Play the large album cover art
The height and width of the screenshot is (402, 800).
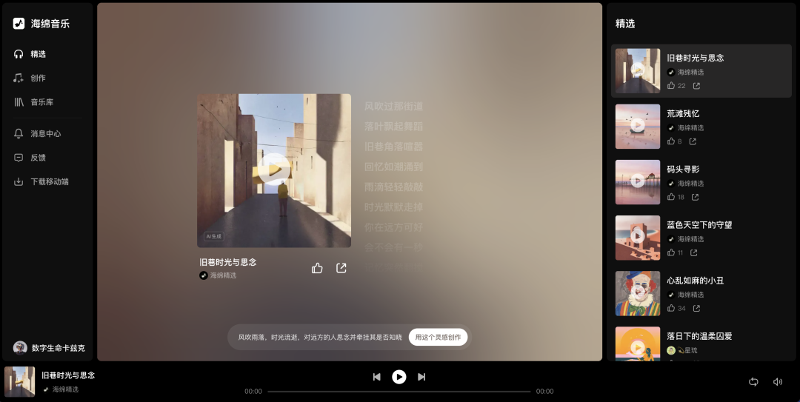274,170
